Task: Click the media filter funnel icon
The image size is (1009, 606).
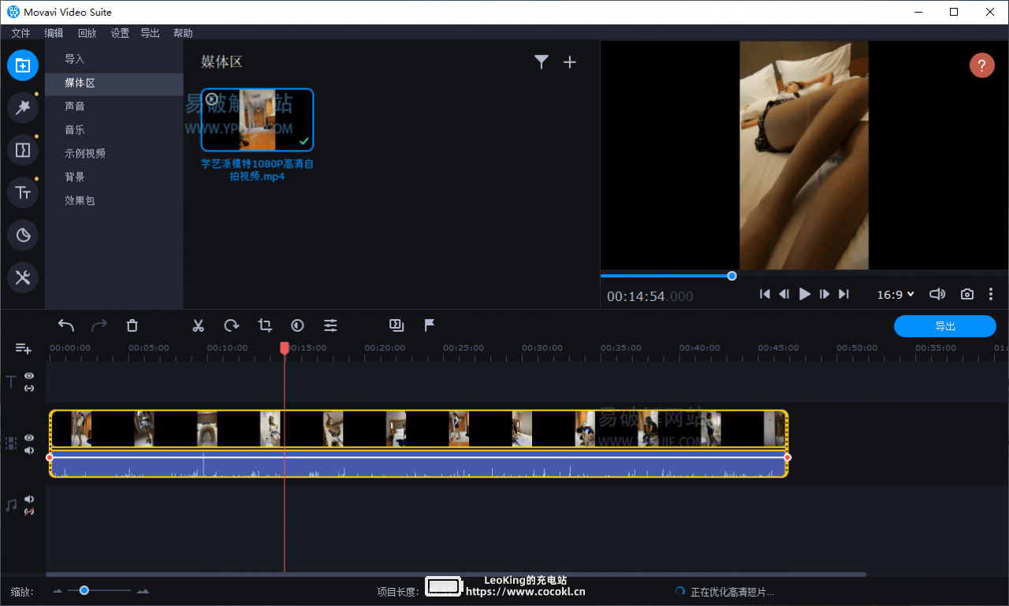Action: click(541, 62)
